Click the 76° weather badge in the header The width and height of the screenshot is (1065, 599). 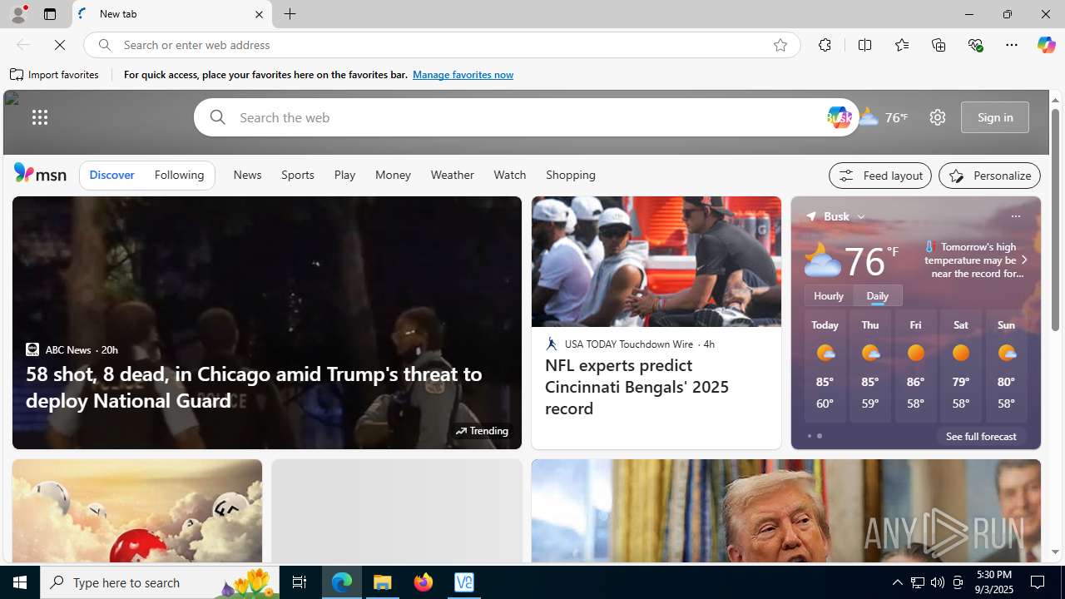point(884,117)
